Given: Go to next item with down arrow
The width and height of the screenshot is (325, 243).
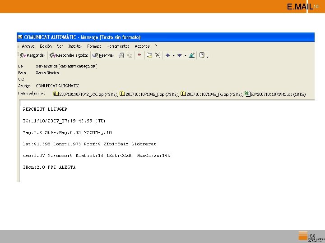Looking at the screenshot, I should point(180,55).
